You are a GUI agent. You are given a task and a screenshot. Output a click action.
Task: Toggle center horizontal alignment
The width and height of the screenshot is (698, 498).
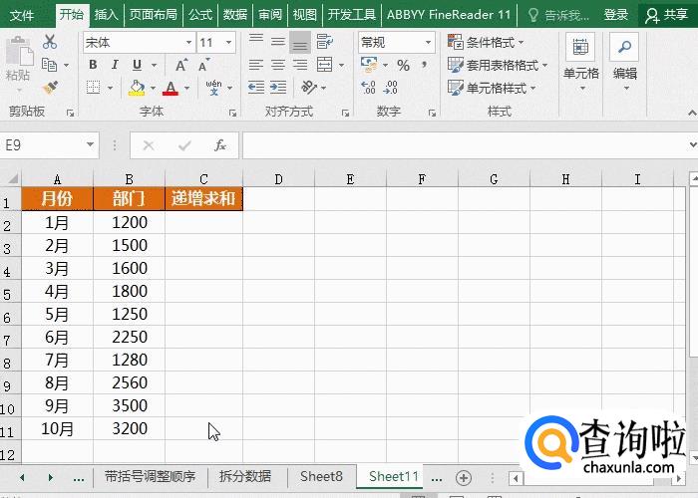278,65
